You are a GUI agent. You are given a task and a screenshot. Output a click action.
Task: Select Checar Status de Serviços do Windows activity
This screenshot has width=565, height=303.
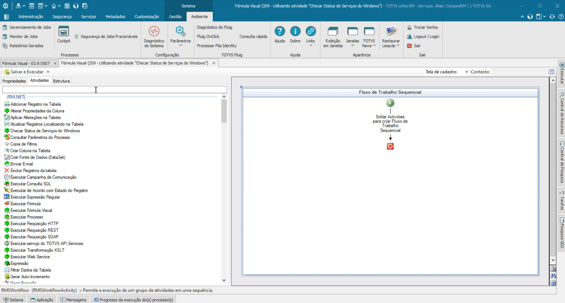pyautogui.click(x=42, y=131)
